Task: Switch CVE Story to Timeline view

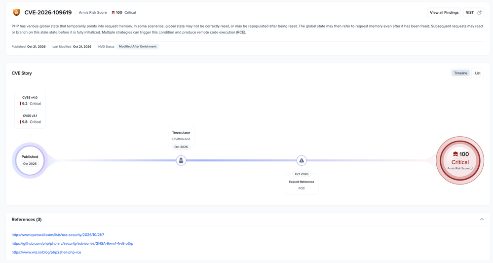Action: [x=460, y=73]
